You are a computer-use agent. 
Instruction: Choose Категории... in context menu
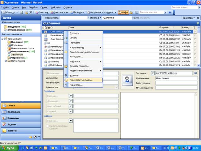83,56
